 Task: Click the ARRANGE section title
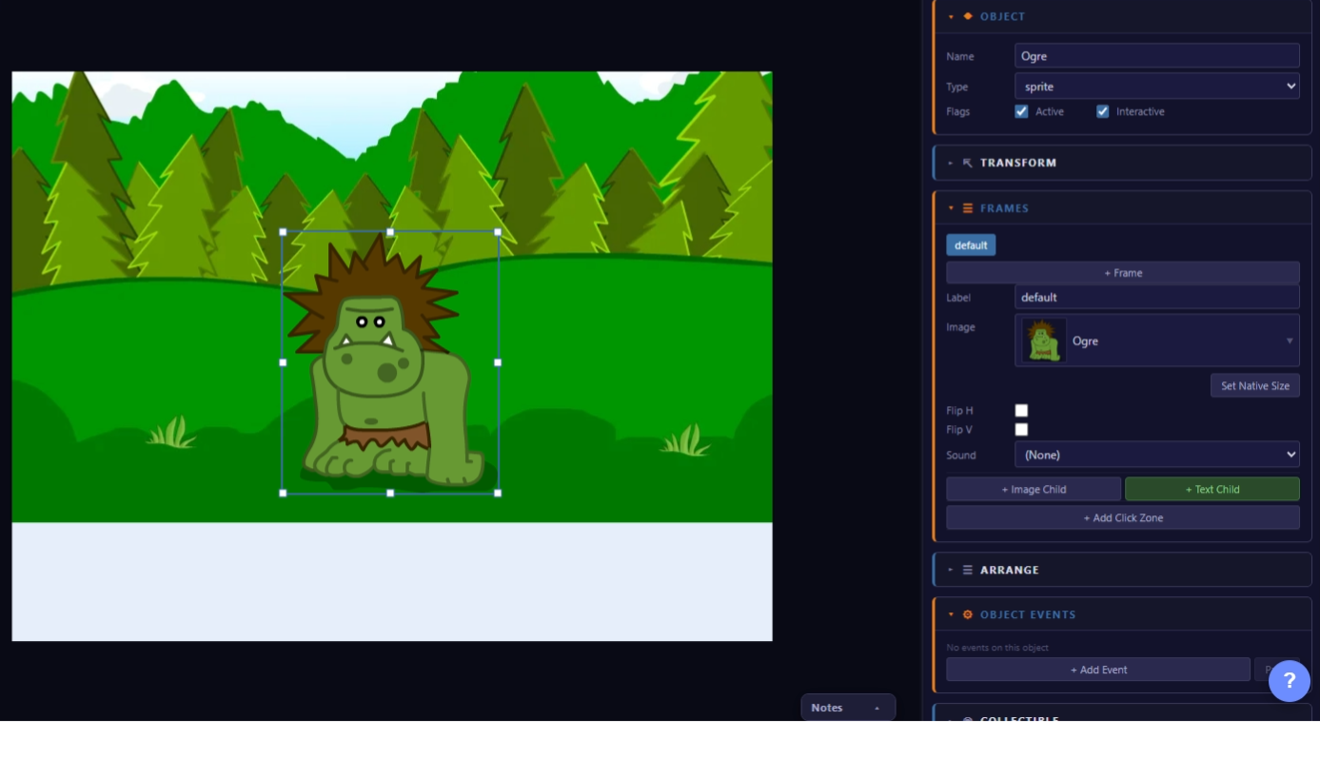point(1010,570)
